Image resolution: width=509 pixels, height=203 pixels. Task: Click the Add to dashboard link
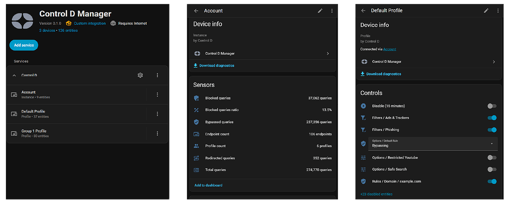[x=208, y=185]
